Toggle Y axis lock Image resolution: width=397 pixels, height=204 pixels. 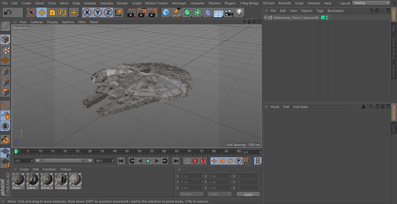(98, 12)
